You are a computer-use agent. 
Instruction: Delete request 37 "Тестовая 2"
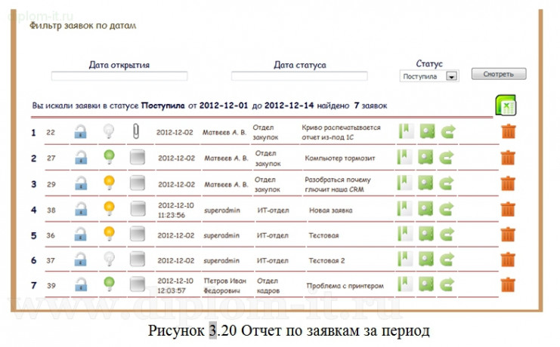point(508,259)
